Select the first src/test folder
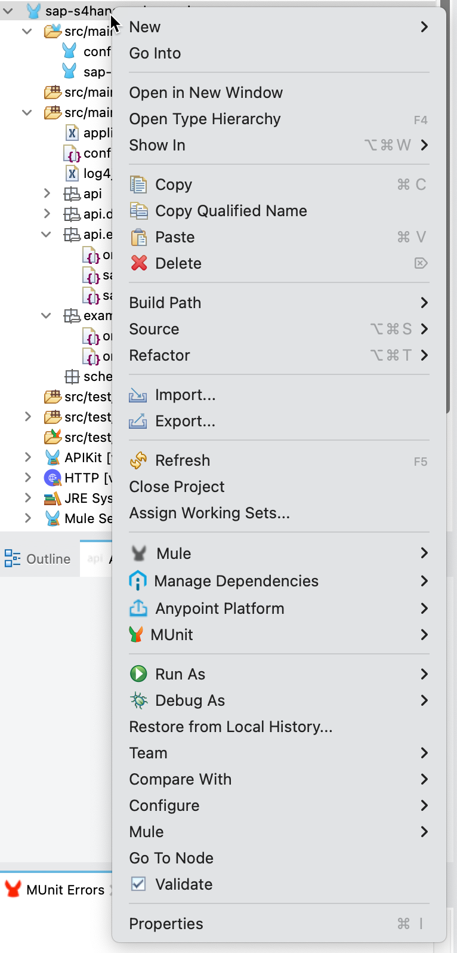 pyautogui.click(x=78, y=396)
